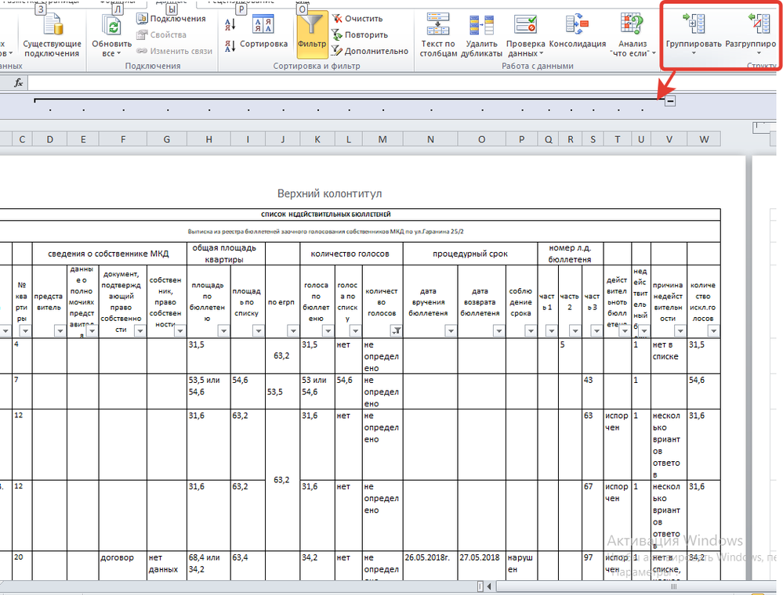Open filter dropdown for количество голосов column

(395, 331)
